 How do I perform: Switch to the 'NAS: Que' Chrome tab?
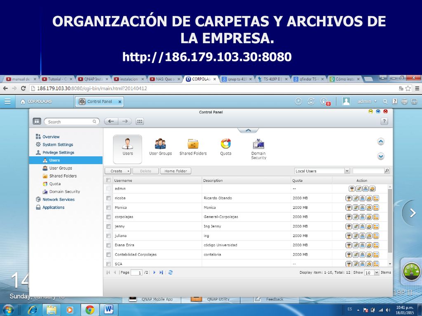click(165, 79)
